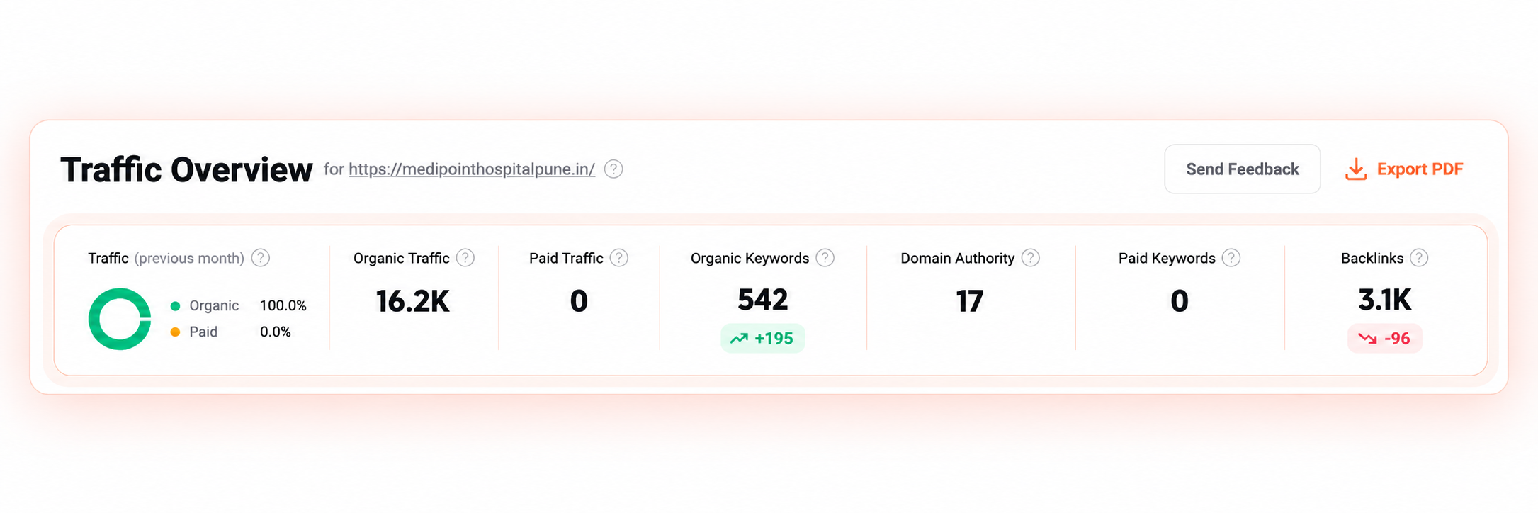The width and height of the screenshot is (1538, 513).
Task: Click the Organic Traffic label
Action: click(402, 259)
